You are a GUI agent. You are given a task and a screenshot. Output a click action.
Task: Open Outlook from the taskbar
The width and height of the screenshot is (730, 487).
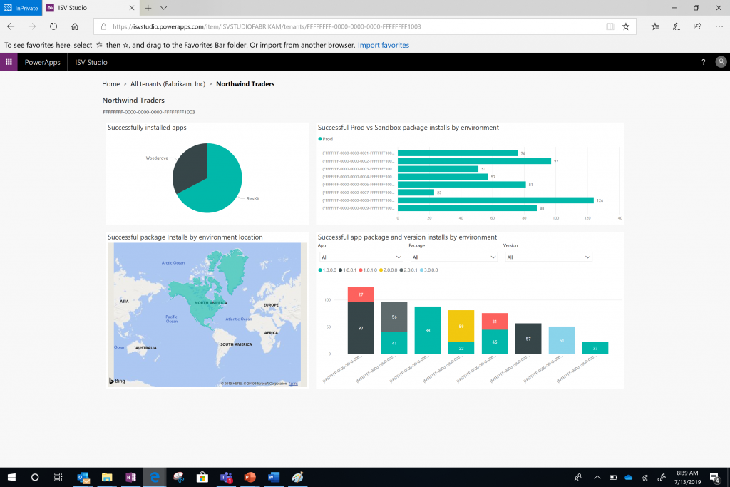83,477
